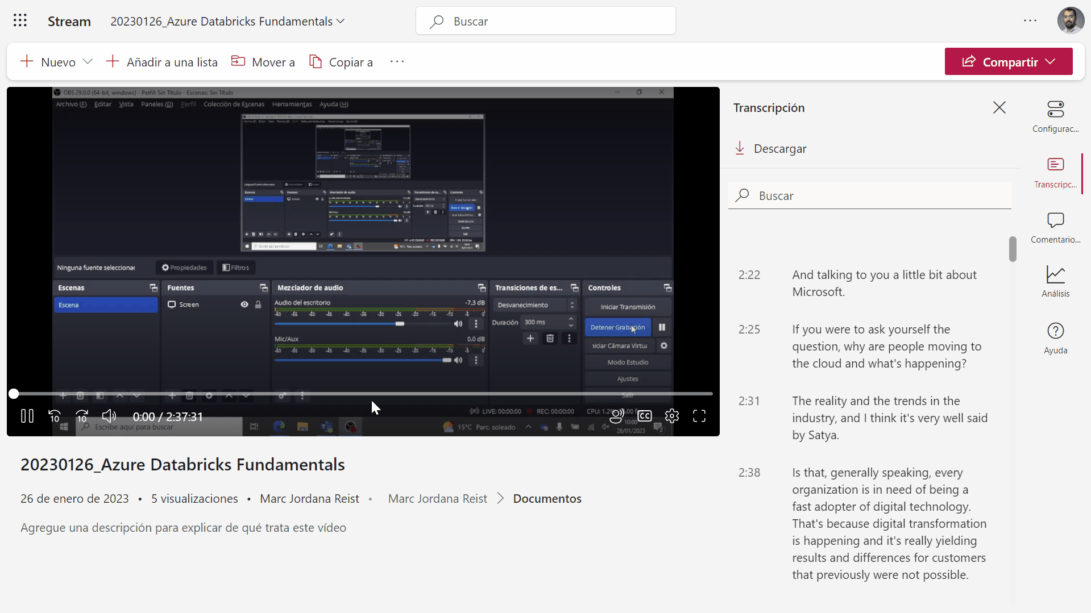Click the Nuevo button
Image resolution: width=1091 pixels, height=613 pixels.
pos(48,62)
